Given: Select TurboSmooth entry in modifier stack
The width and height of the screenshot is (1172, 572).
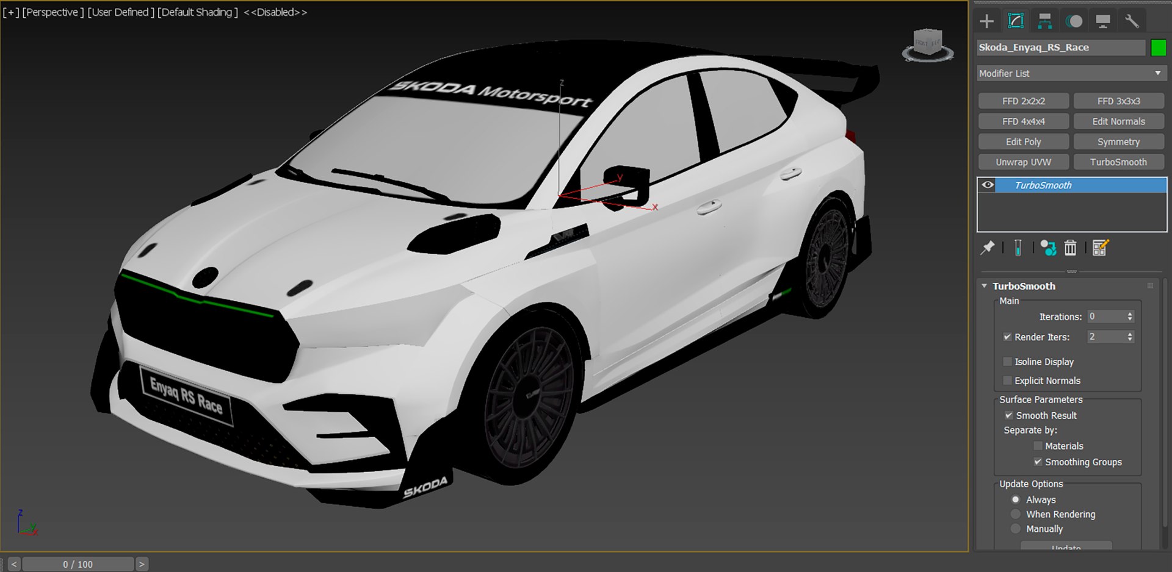Looking at the screenshot, I should tap(1080, 185).
